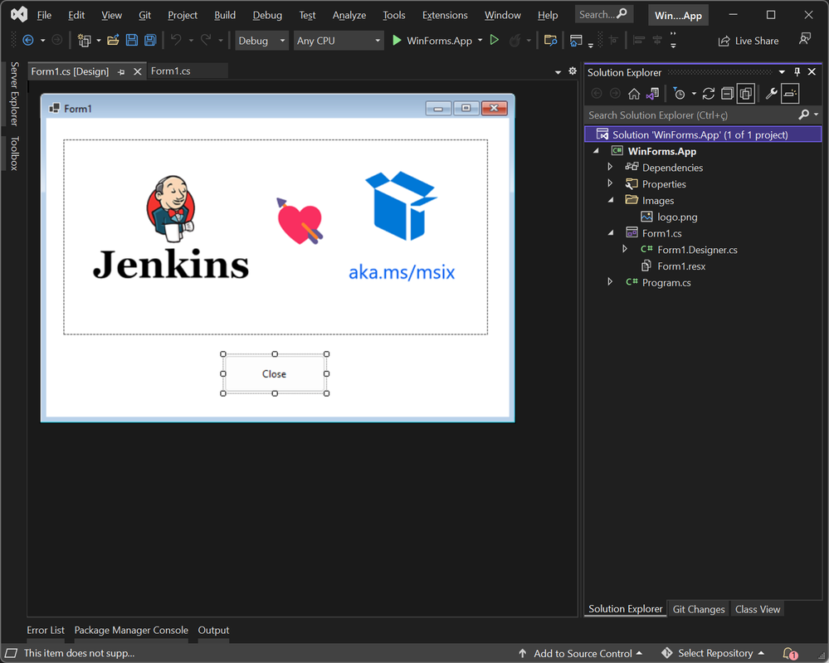This screenshot has height=663, width=829.
Task: Close the Form1.cs [Design] tab
Action: [138, 71]
